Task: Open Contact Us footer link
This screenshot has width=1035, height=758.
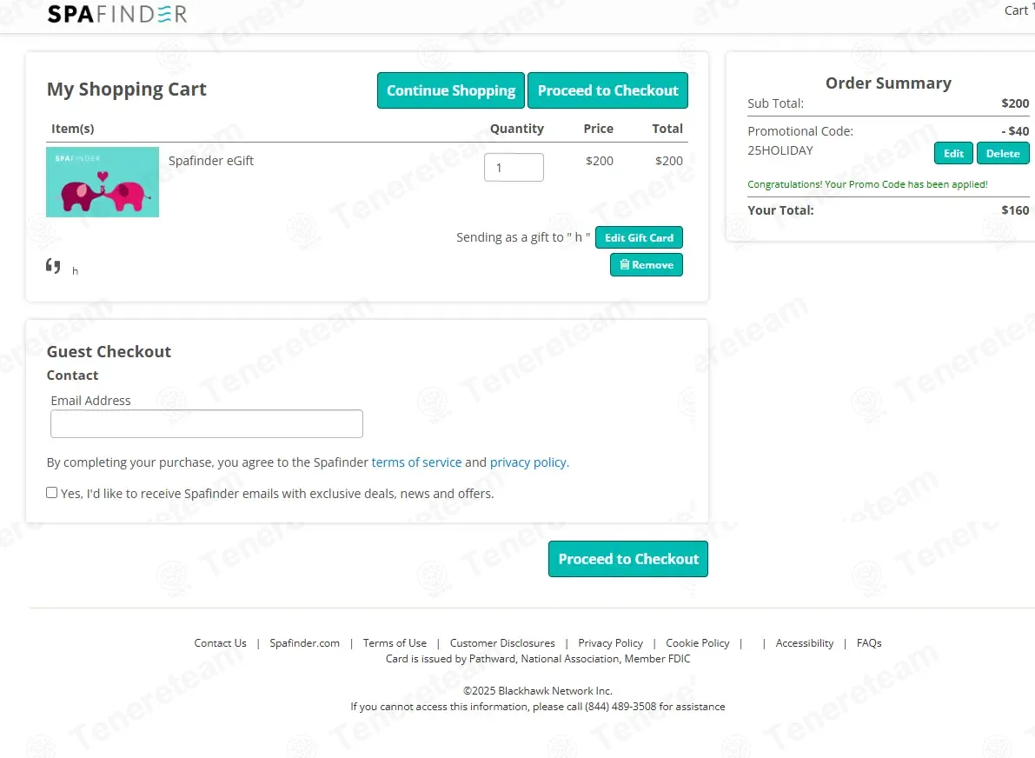Action: point(221,643)
